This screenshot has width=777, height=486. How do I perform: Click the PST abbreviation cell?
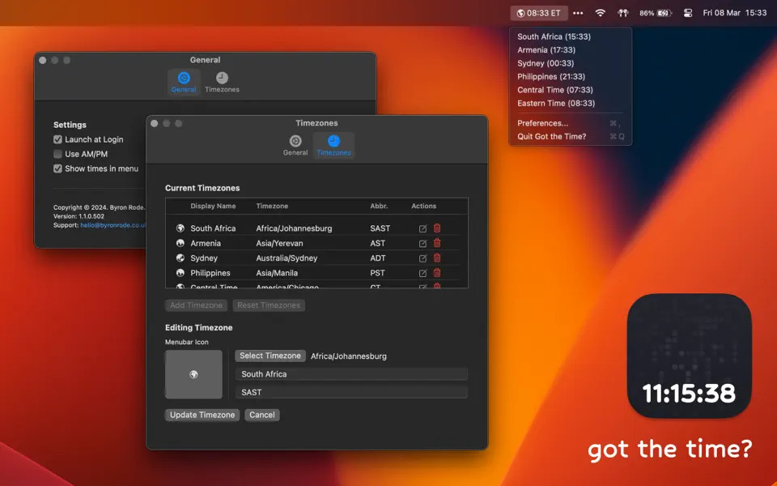click(377, 273)
